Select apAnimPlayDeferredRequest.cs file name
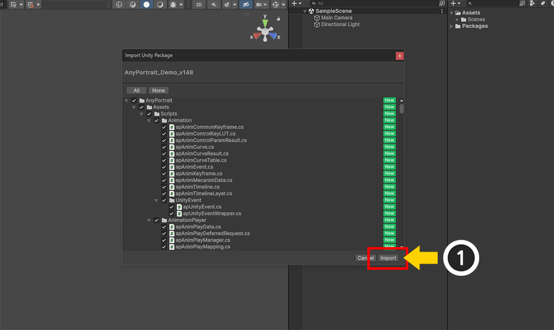Image resolution: width=554 pixels, height=330 pixels. (213, 233)
